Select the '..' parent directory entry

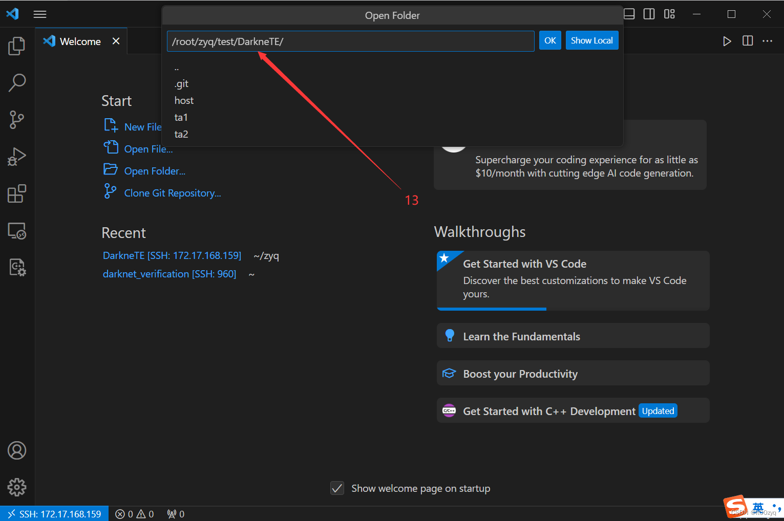click(x=392, y=68)
